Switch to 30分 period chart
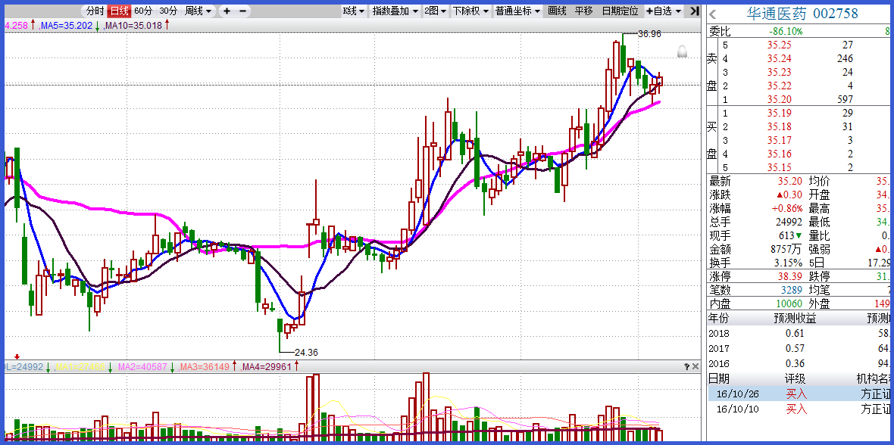The height and width of the screenshot is (445, 894). point(168,11)
